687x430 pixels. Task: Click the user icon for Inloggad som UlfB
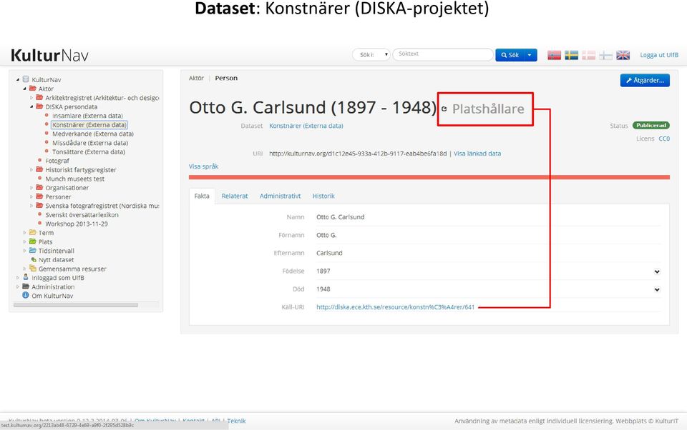(x=26, y=277)
